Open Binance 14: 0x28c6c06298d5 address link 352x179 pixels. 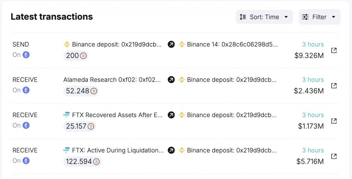click(x=232, y=44)
